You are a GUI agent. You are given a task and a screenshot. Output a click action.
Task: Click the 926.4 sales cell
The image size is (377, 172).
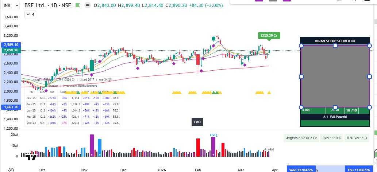coord(75,117)
